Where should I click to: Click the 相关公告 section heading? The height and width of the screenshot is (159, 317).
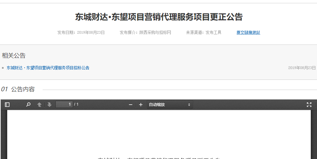[14, 56]
